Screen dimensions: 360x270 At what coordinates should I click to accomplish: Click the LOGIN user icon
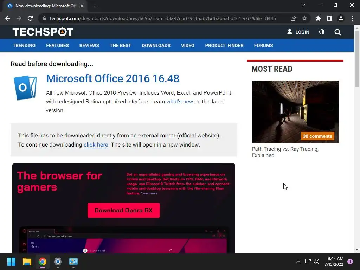290,32
